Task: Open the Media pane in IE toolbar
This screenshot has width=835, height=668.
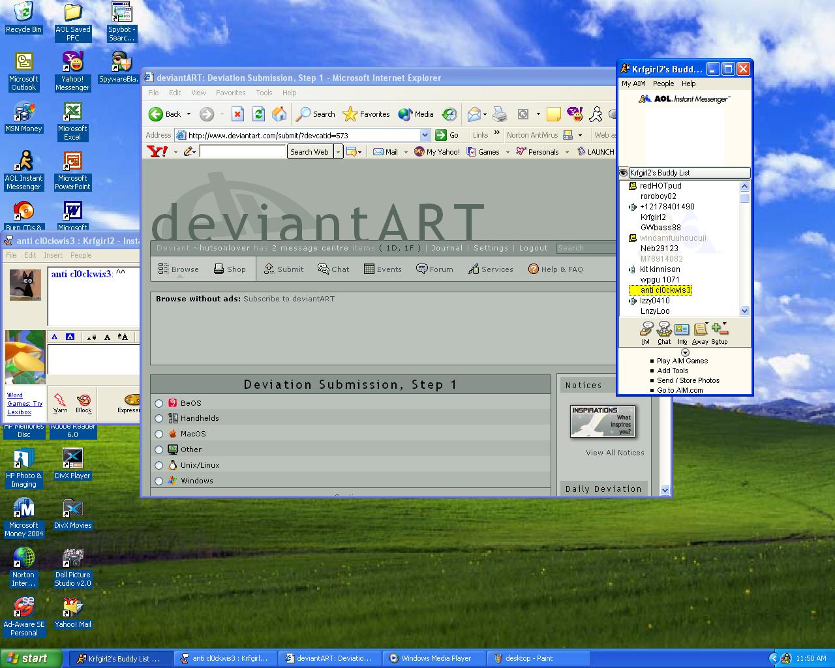Action: point(416,114)
